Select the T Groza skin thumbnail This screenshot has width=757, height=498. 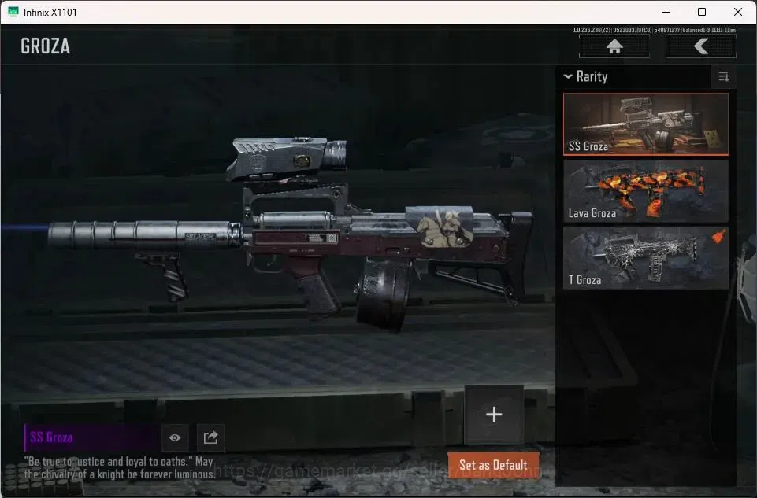[x=645, y=258]
